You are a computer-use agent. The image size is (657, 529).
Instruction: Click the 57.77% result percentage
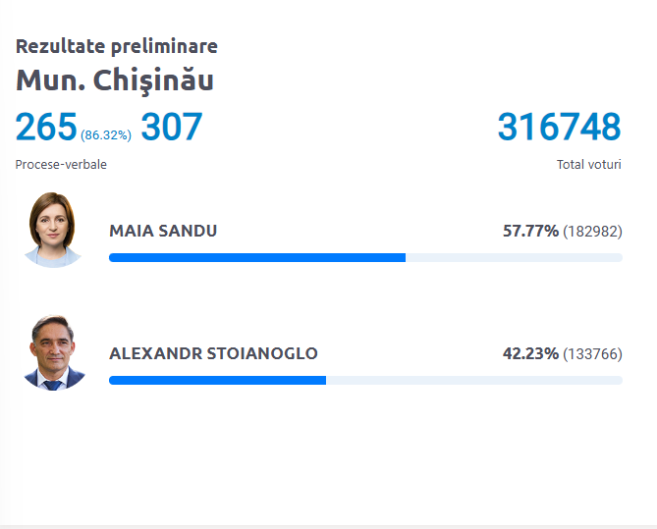pyautogui.click(x=530, y=231)
